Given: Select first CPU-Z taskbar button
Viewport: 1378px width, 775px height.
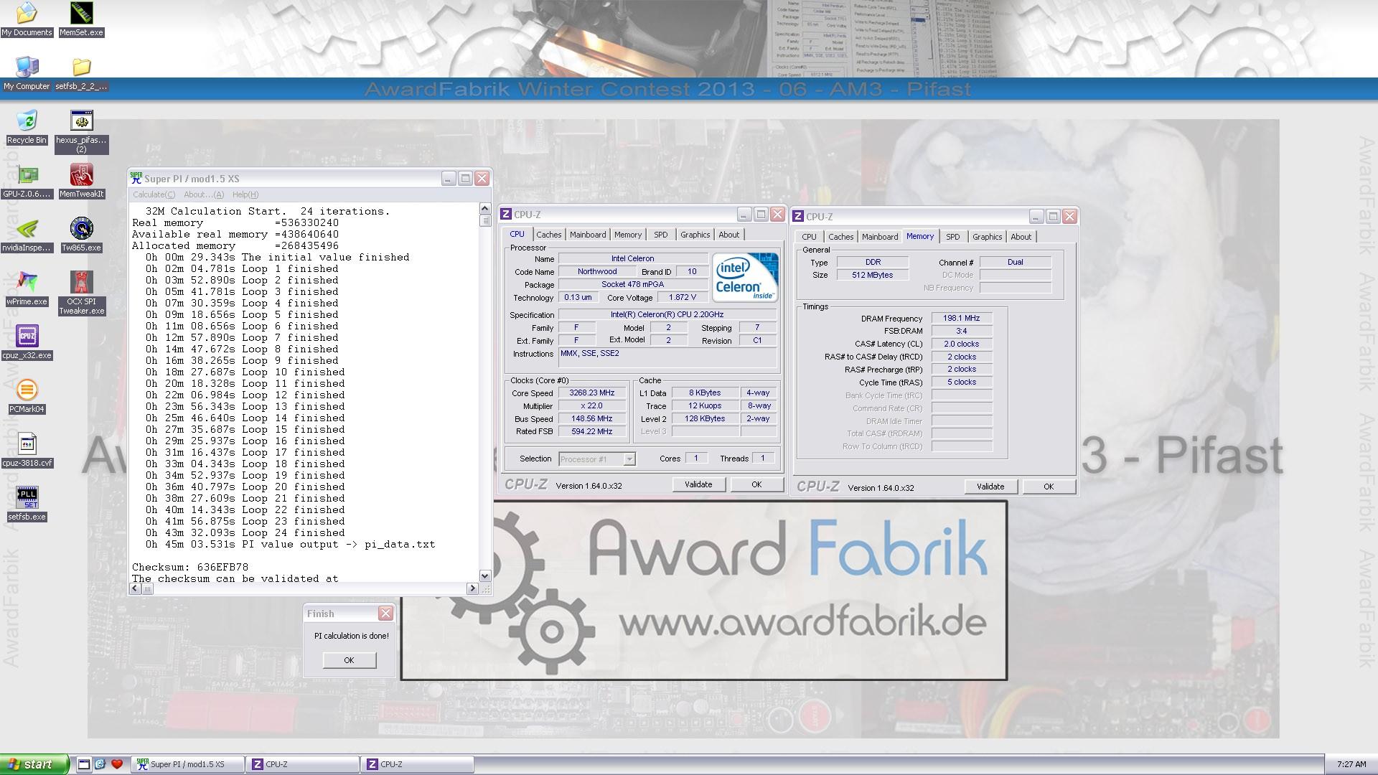Looking at the screenshot, I should click(303, 764).
